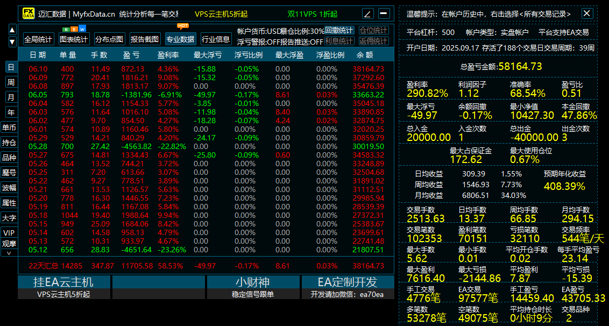
Task: Open 图表统计 tab
Action: 74,39
